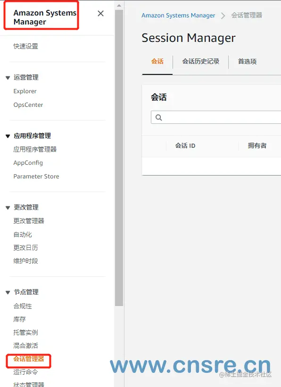Collapse the 应用程序管理 section
The image size is (281, 387).
[8, 136]
